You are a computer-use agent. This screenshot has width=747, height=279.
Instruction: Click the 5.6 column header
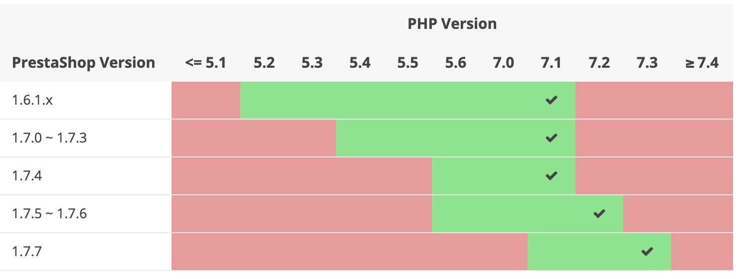click(455, 63)
